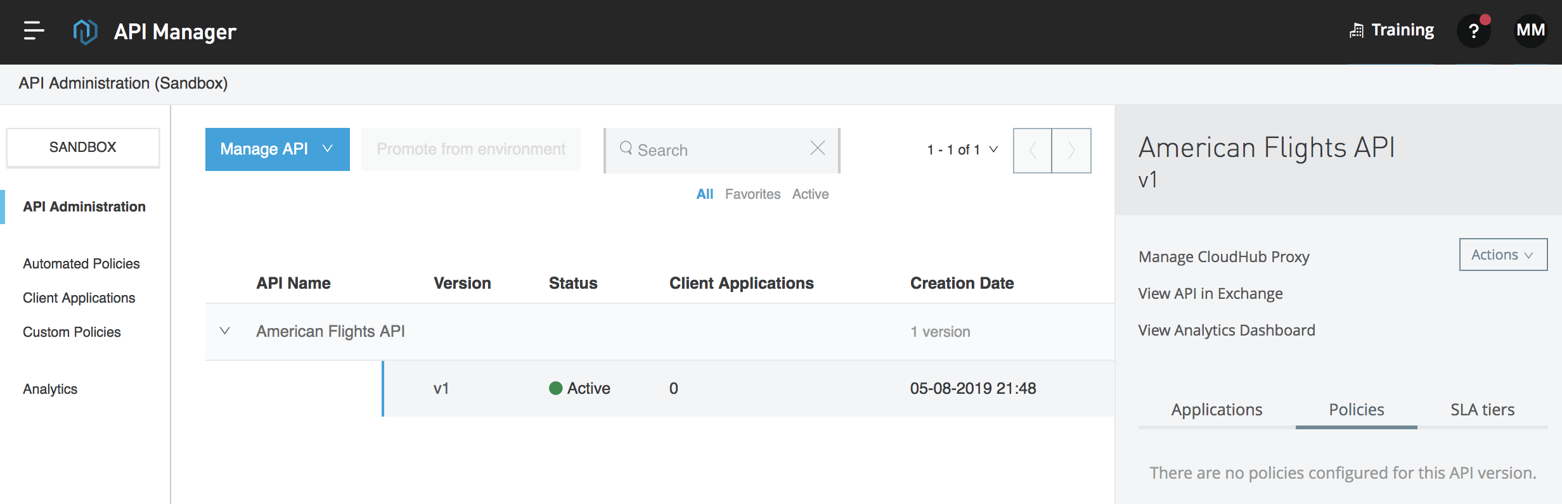Screen dimensions: 1562x504
Task: Click the Status column header
Action: pos(573,283)
